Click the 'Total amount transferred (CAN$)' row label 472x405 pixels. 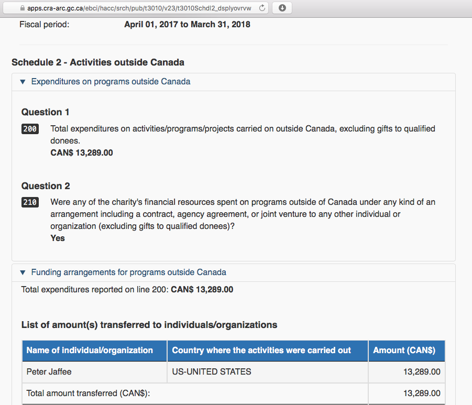point(89,393)
